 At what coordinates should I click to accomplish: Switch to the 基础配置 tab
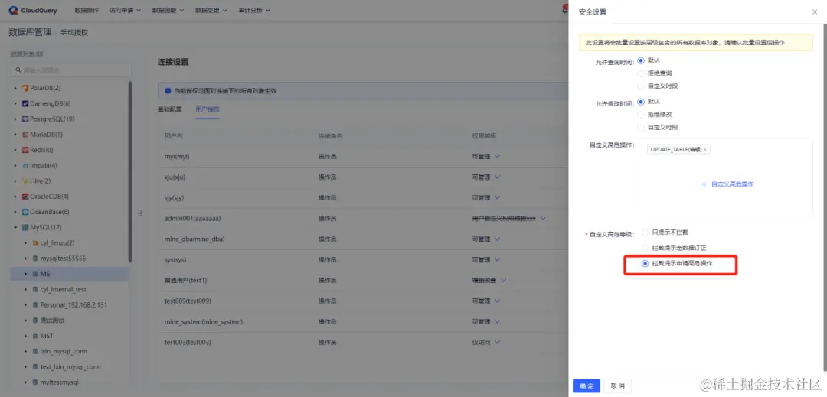tap(169, 109)
